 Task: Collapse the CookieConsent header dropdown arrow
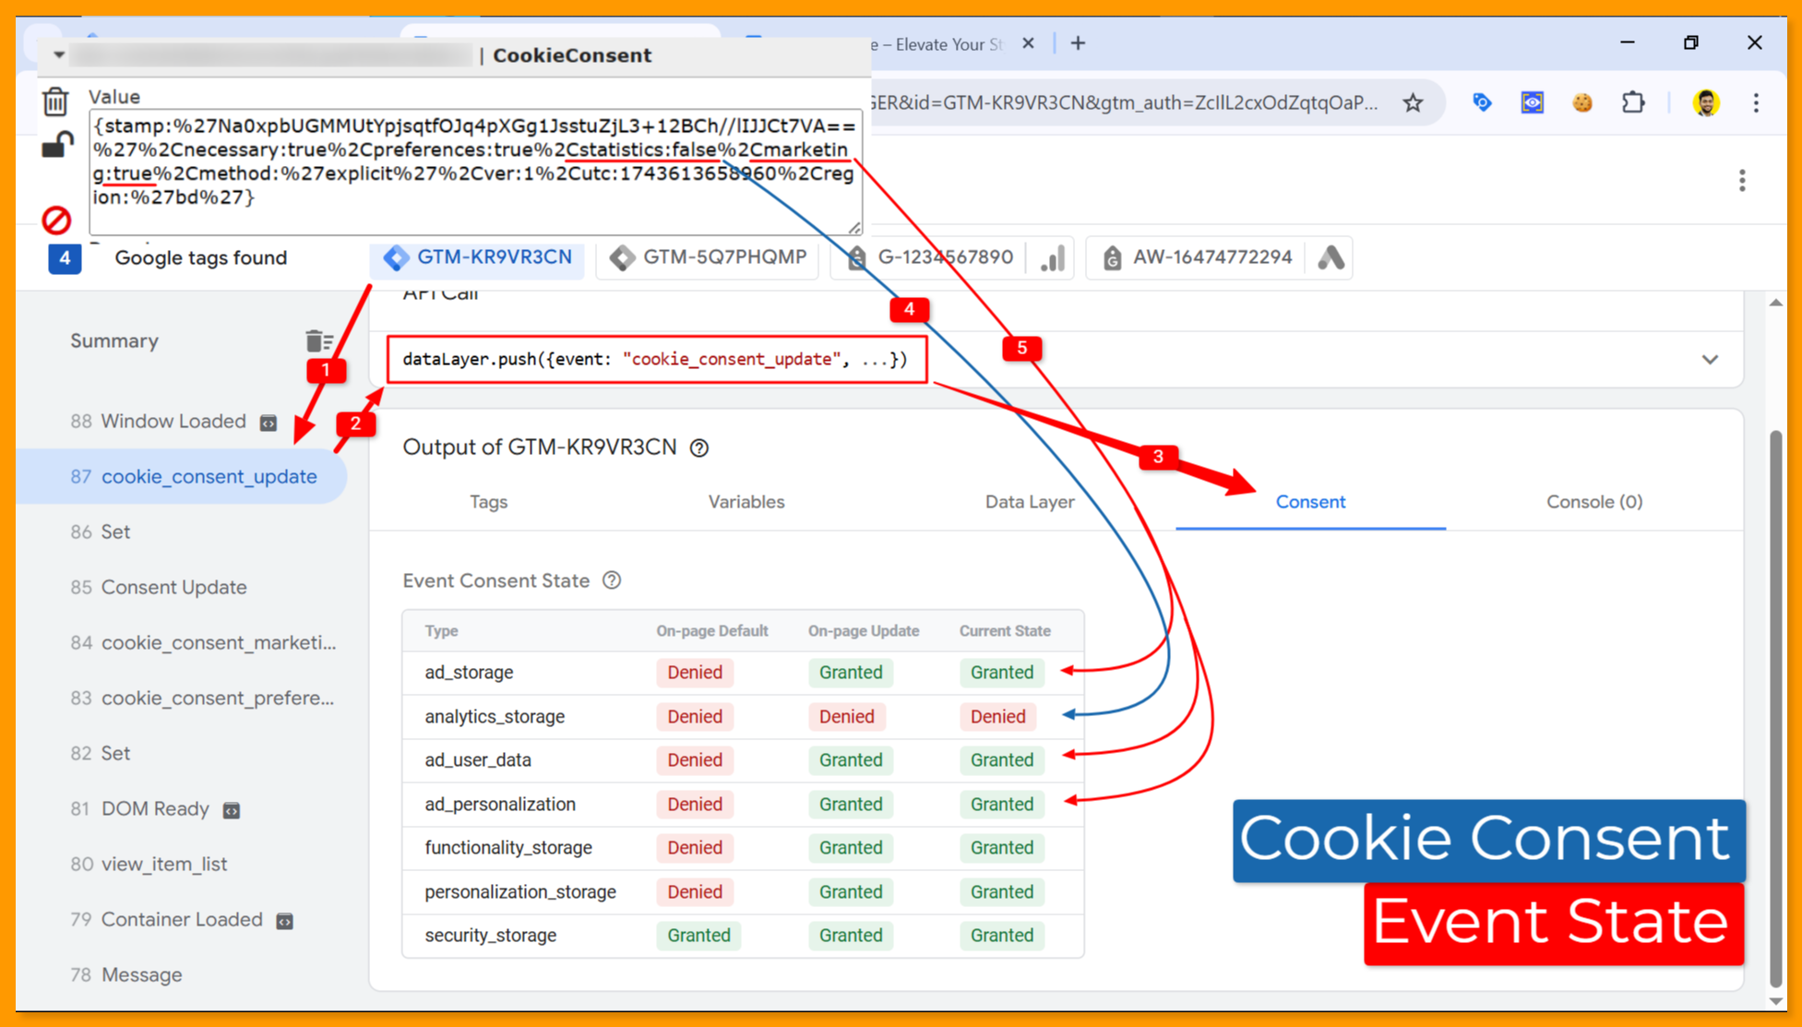[58, 54]
